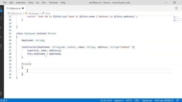Viewport: 182px width, 102px height.
Task: Click line number 22
Action: (x=10, y=33)
